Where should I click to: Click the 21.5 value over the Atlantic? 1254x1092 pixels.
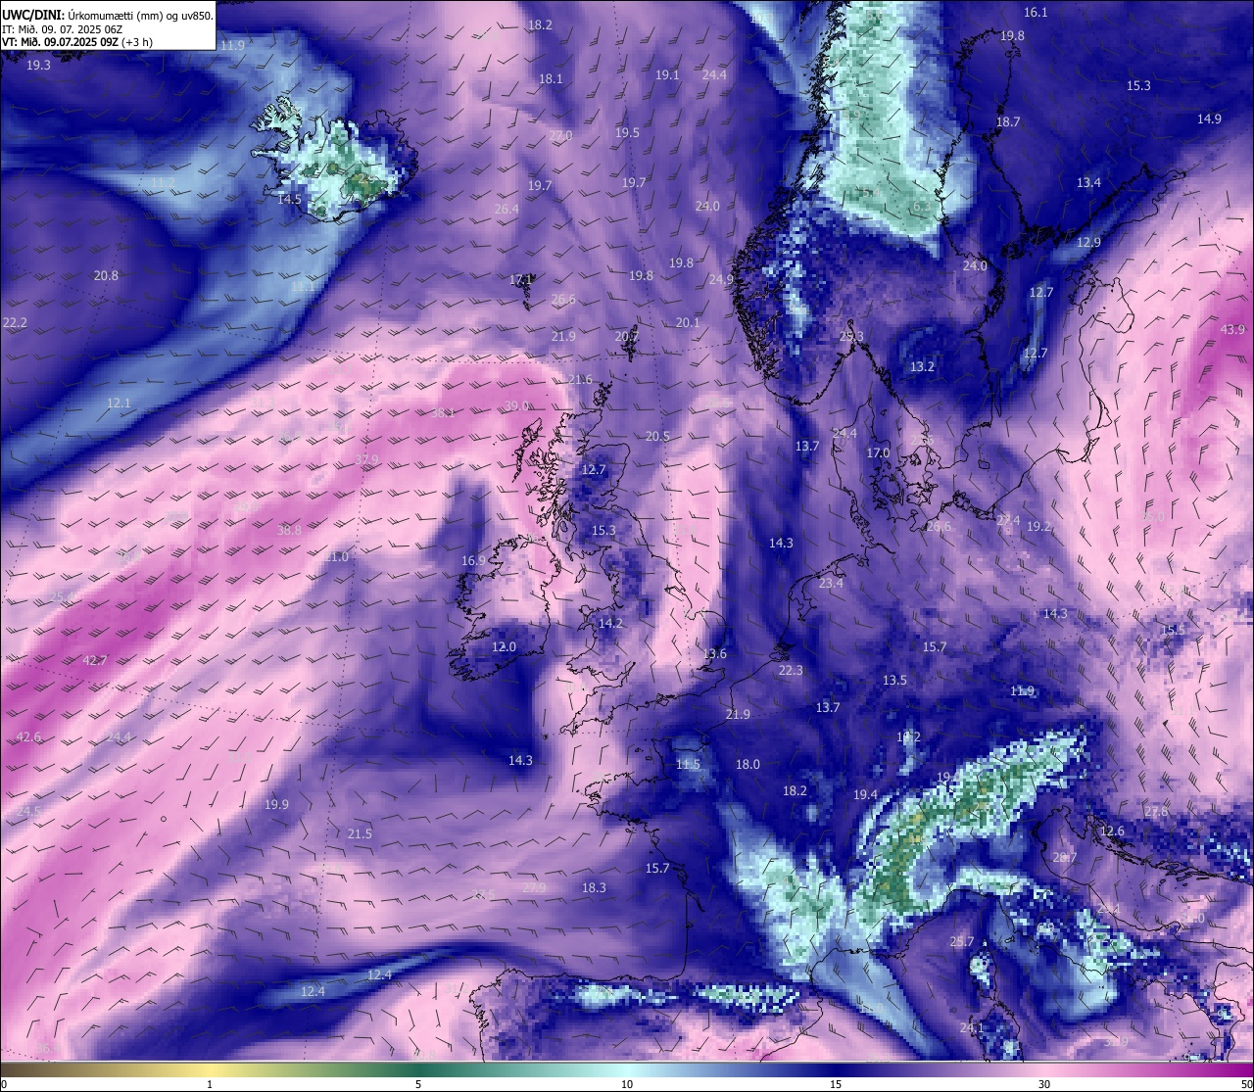pos(360,834)
